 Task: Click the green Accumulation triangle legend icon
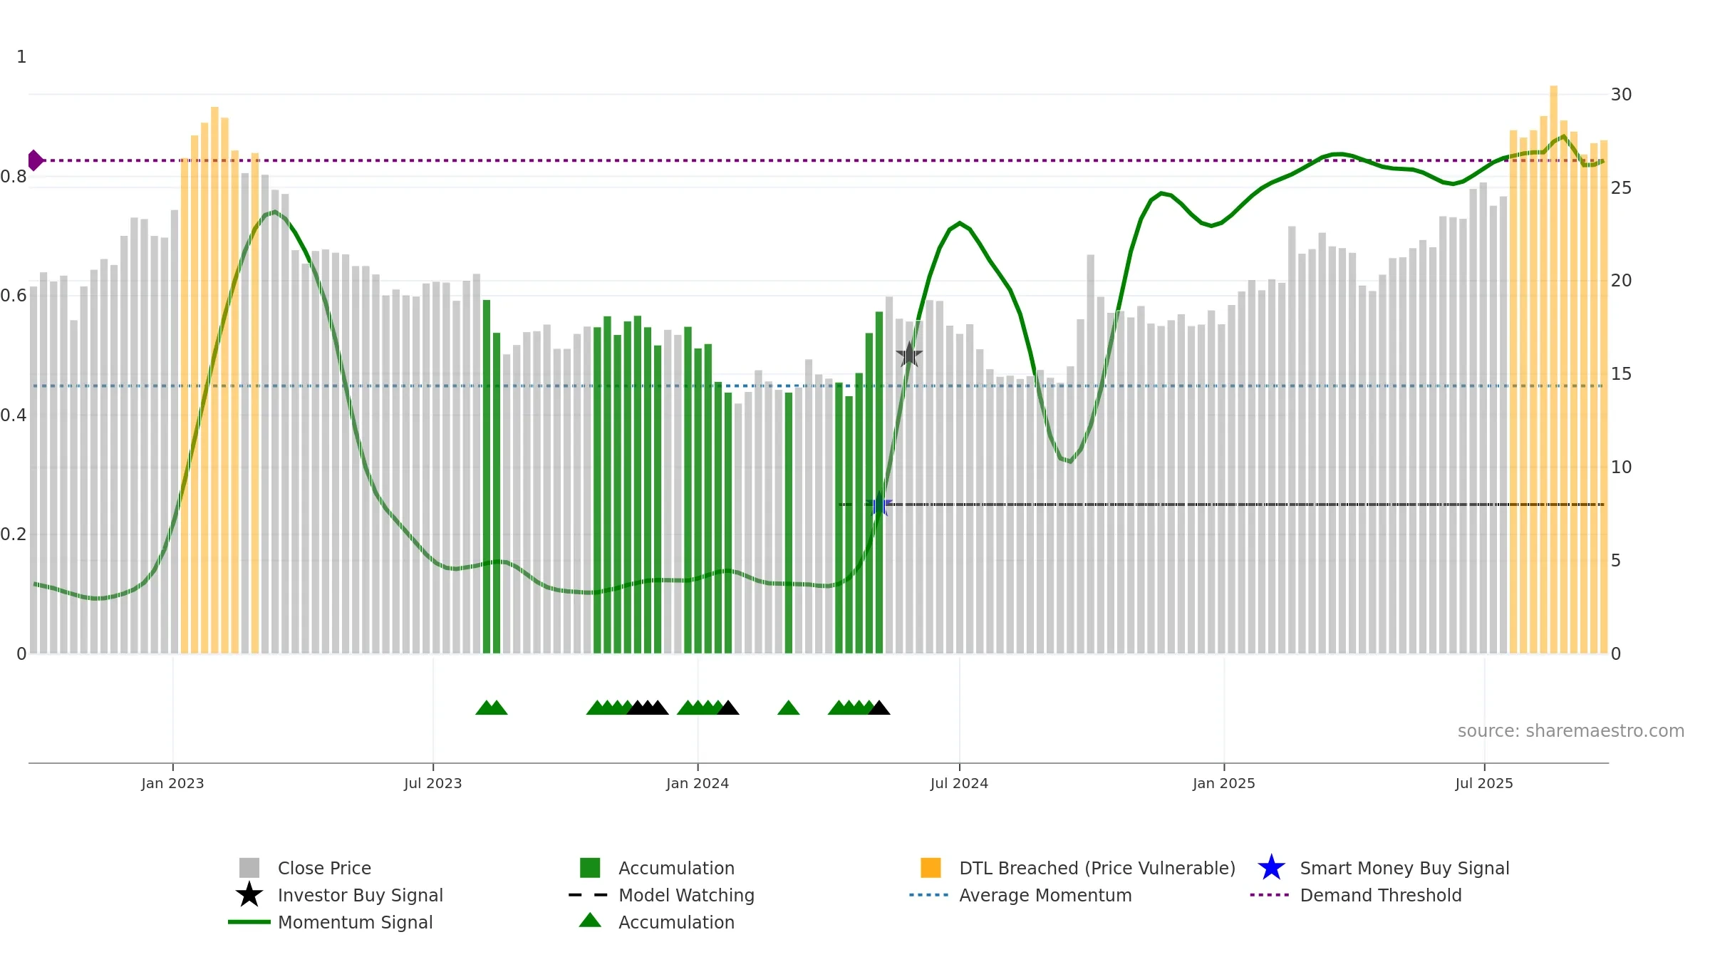tap(590, 920)
